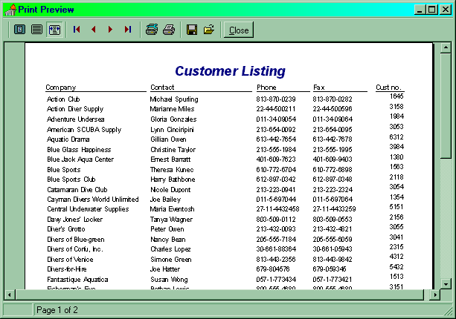Click contact 'Christine Taylor'
The height and width of the screenshot is (319, 456).
click(x=173, y=150)
